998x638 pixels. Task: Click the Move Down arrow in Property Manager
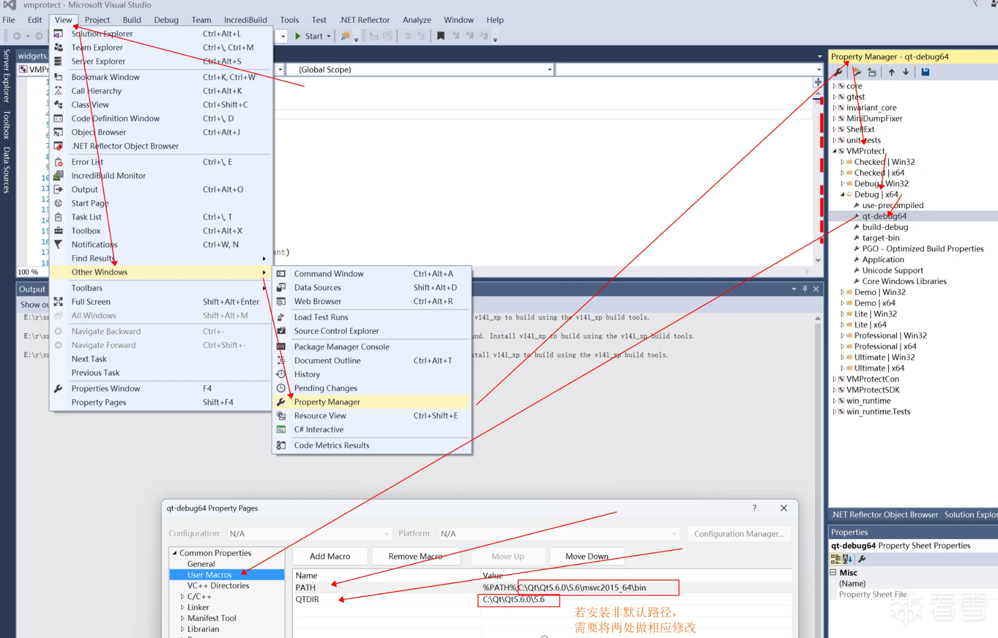(906, 72)
